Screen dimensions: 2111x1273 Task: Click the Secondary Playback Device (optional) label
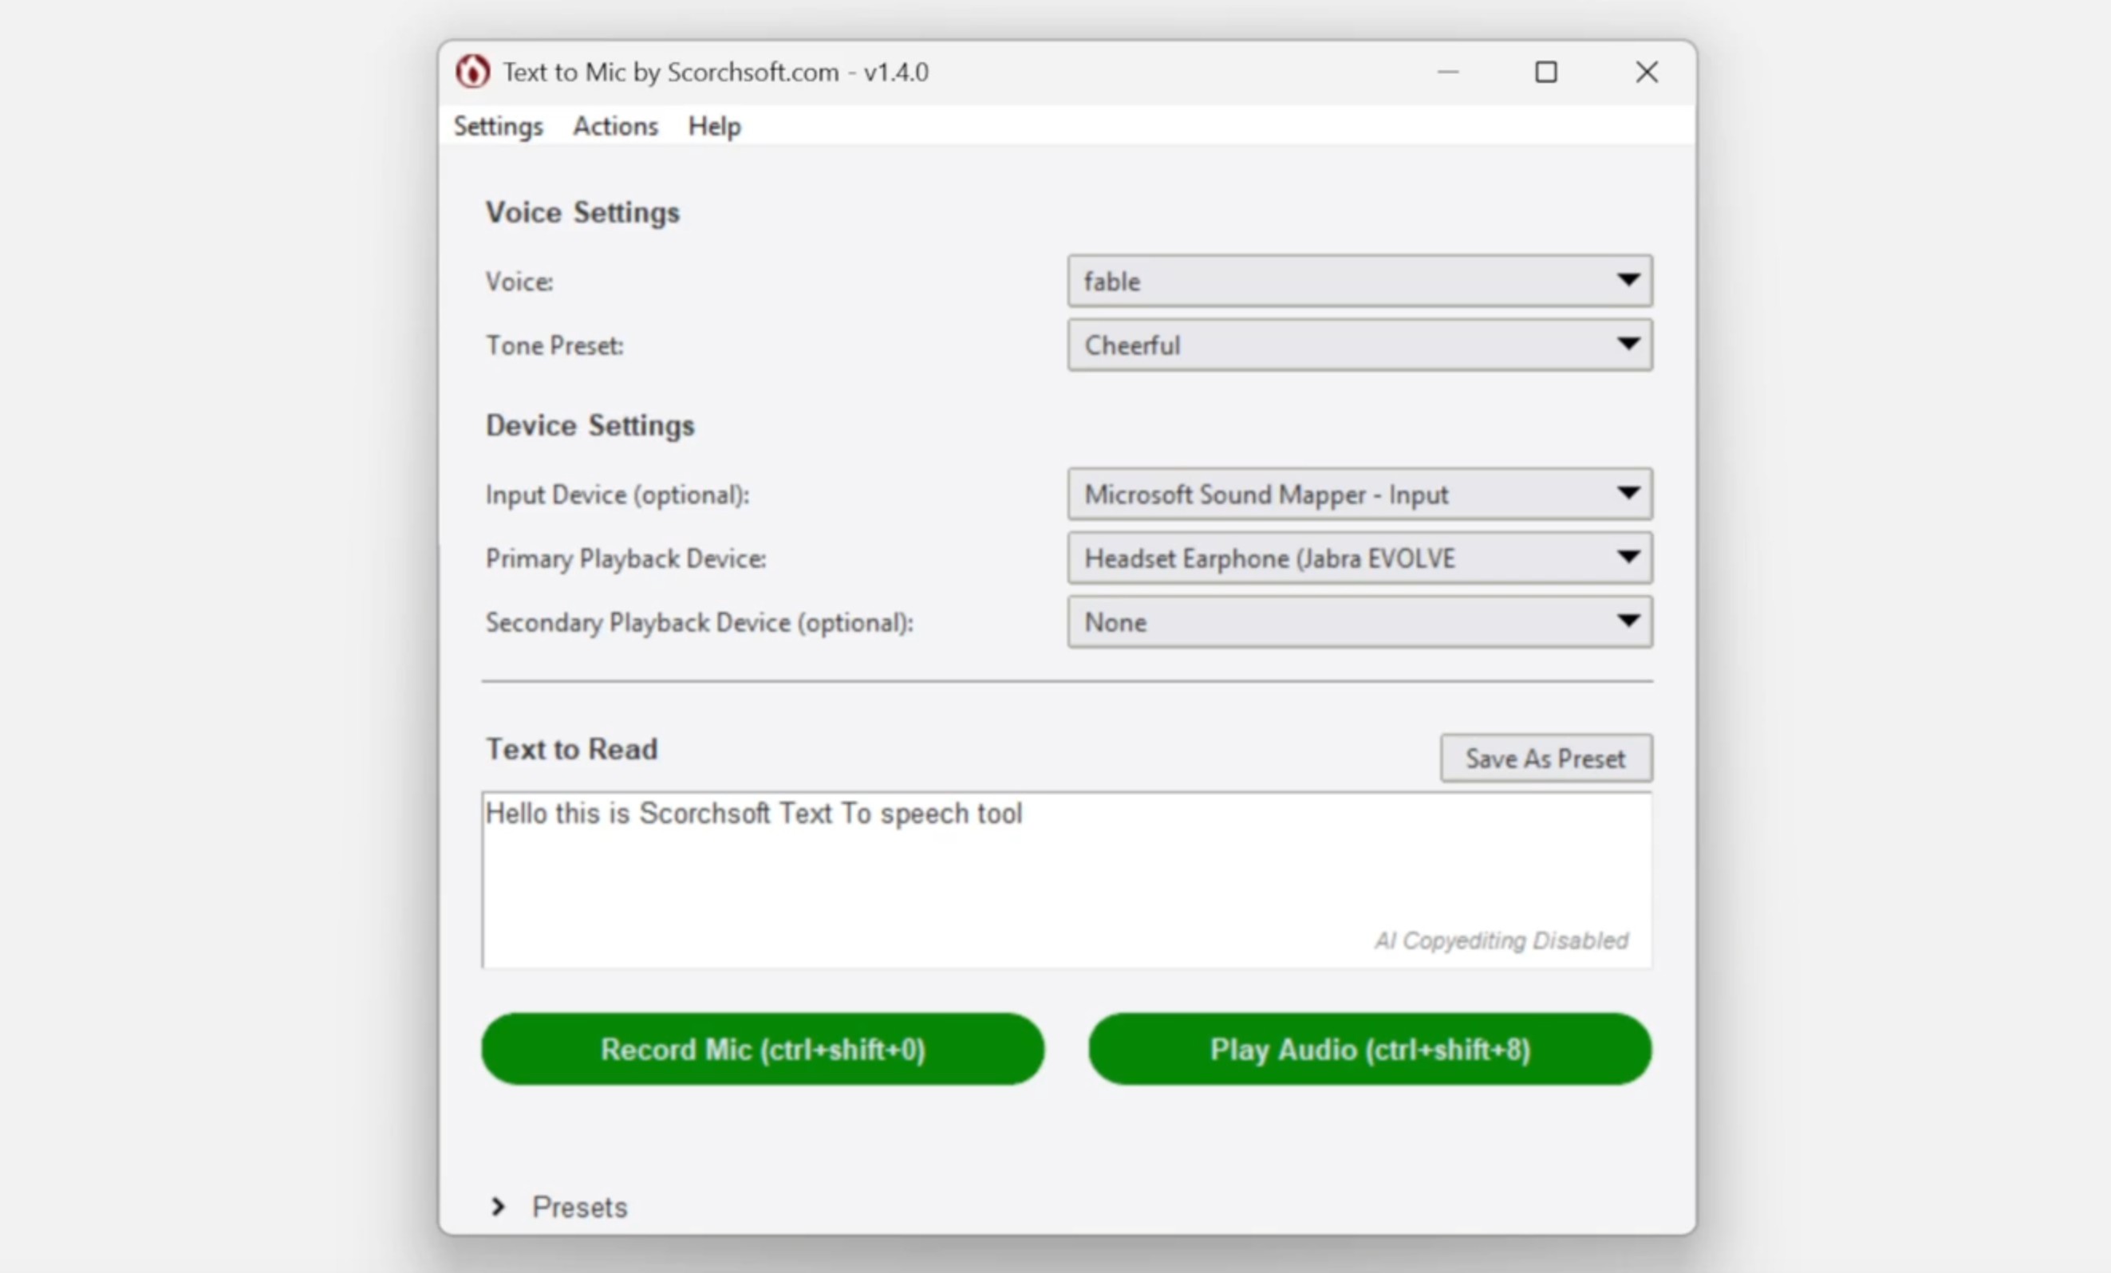[699, 622]
